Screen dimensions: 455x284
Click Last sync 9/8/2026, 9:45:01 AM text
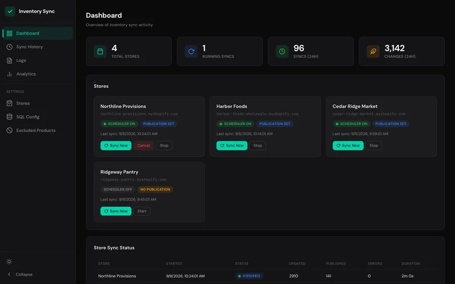[129, 199]
